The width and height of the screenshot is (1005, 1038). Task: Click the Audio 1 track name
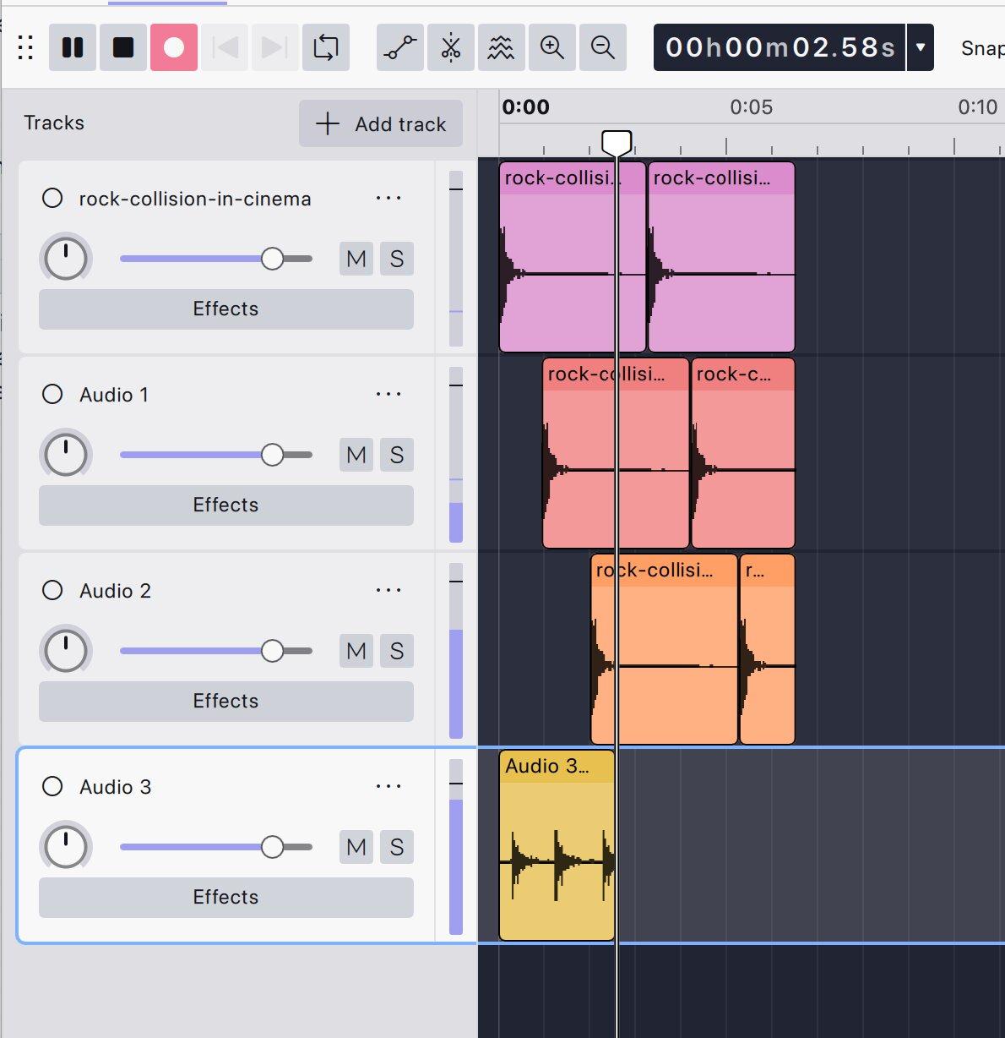pos(114,395)
